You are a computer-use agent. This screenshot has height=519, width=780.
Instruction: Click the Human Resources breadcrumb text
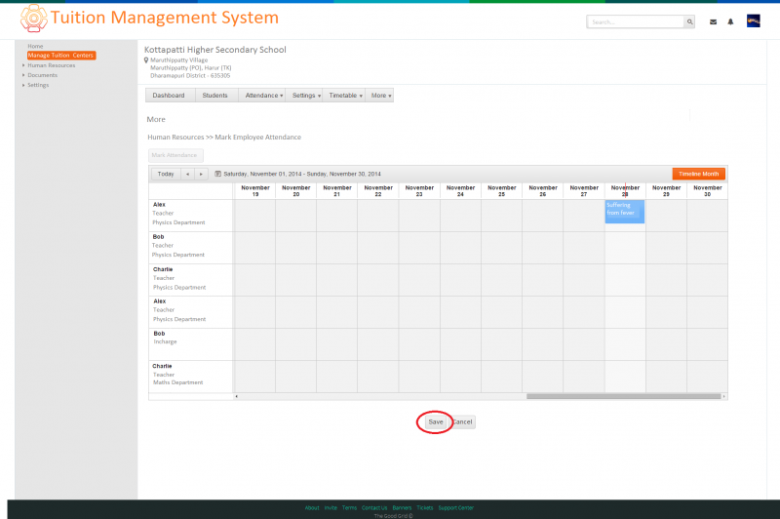click(175, 138)
